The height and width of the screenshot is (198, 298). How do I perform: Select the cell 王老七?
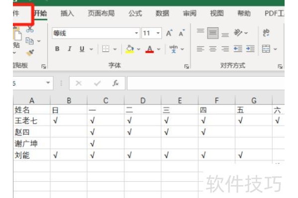pos(32,120)
